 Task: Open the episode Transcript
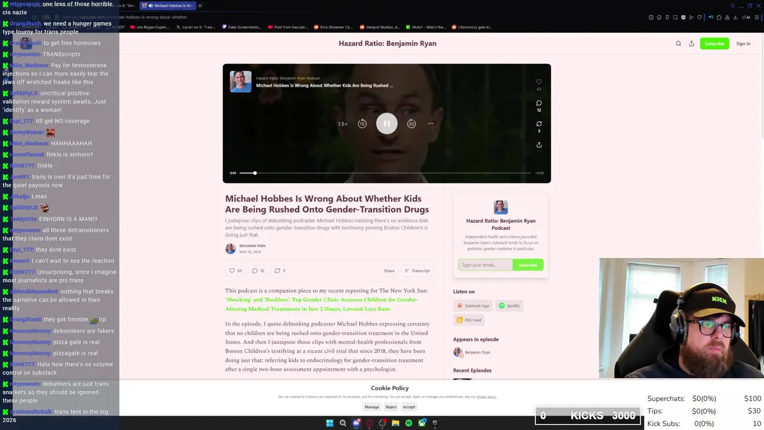pyautogui.click(x=417, y=271)
